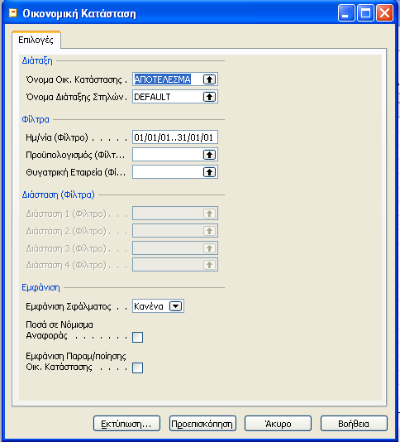Enable Εμφάνιση Παραμ/ποίησης Οικ. Κατάστασης checkbox
The height and width of the screenshot is (442, 400).
point(138,368)
